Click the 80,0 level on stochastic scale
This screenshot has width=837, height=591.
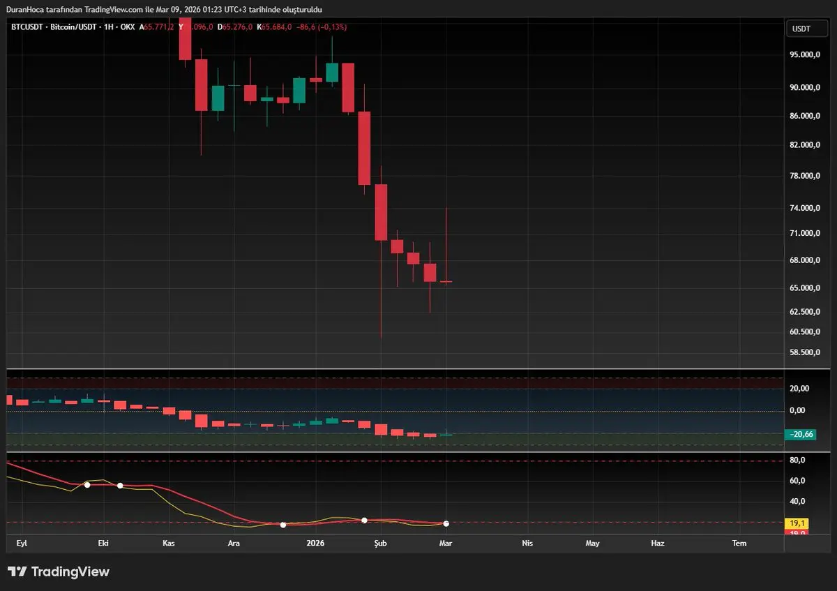coord(797,461)
